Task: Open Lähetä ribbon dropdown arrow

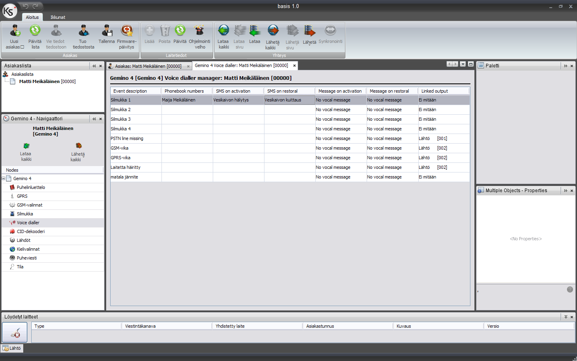Action: point(309,45)
